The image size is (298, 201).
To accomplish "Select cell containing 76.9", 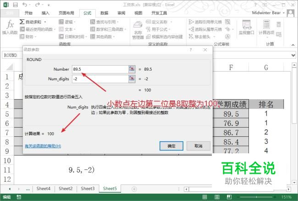I will (x=231, y=123).
